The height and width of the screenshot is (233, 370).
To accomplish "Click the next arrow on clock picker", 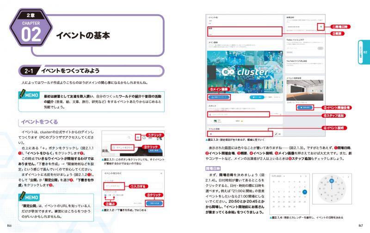I will tap(348, 177).
